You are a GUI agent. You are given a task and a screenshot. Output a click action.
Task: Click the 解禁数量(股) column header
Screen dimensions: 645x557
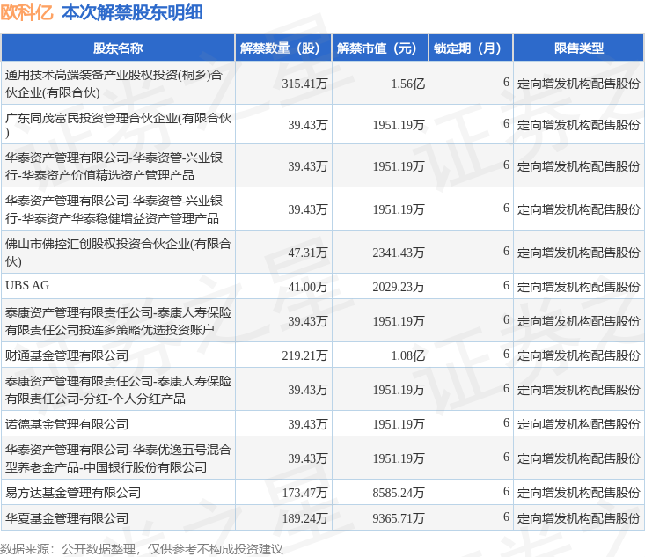(283, 48)
